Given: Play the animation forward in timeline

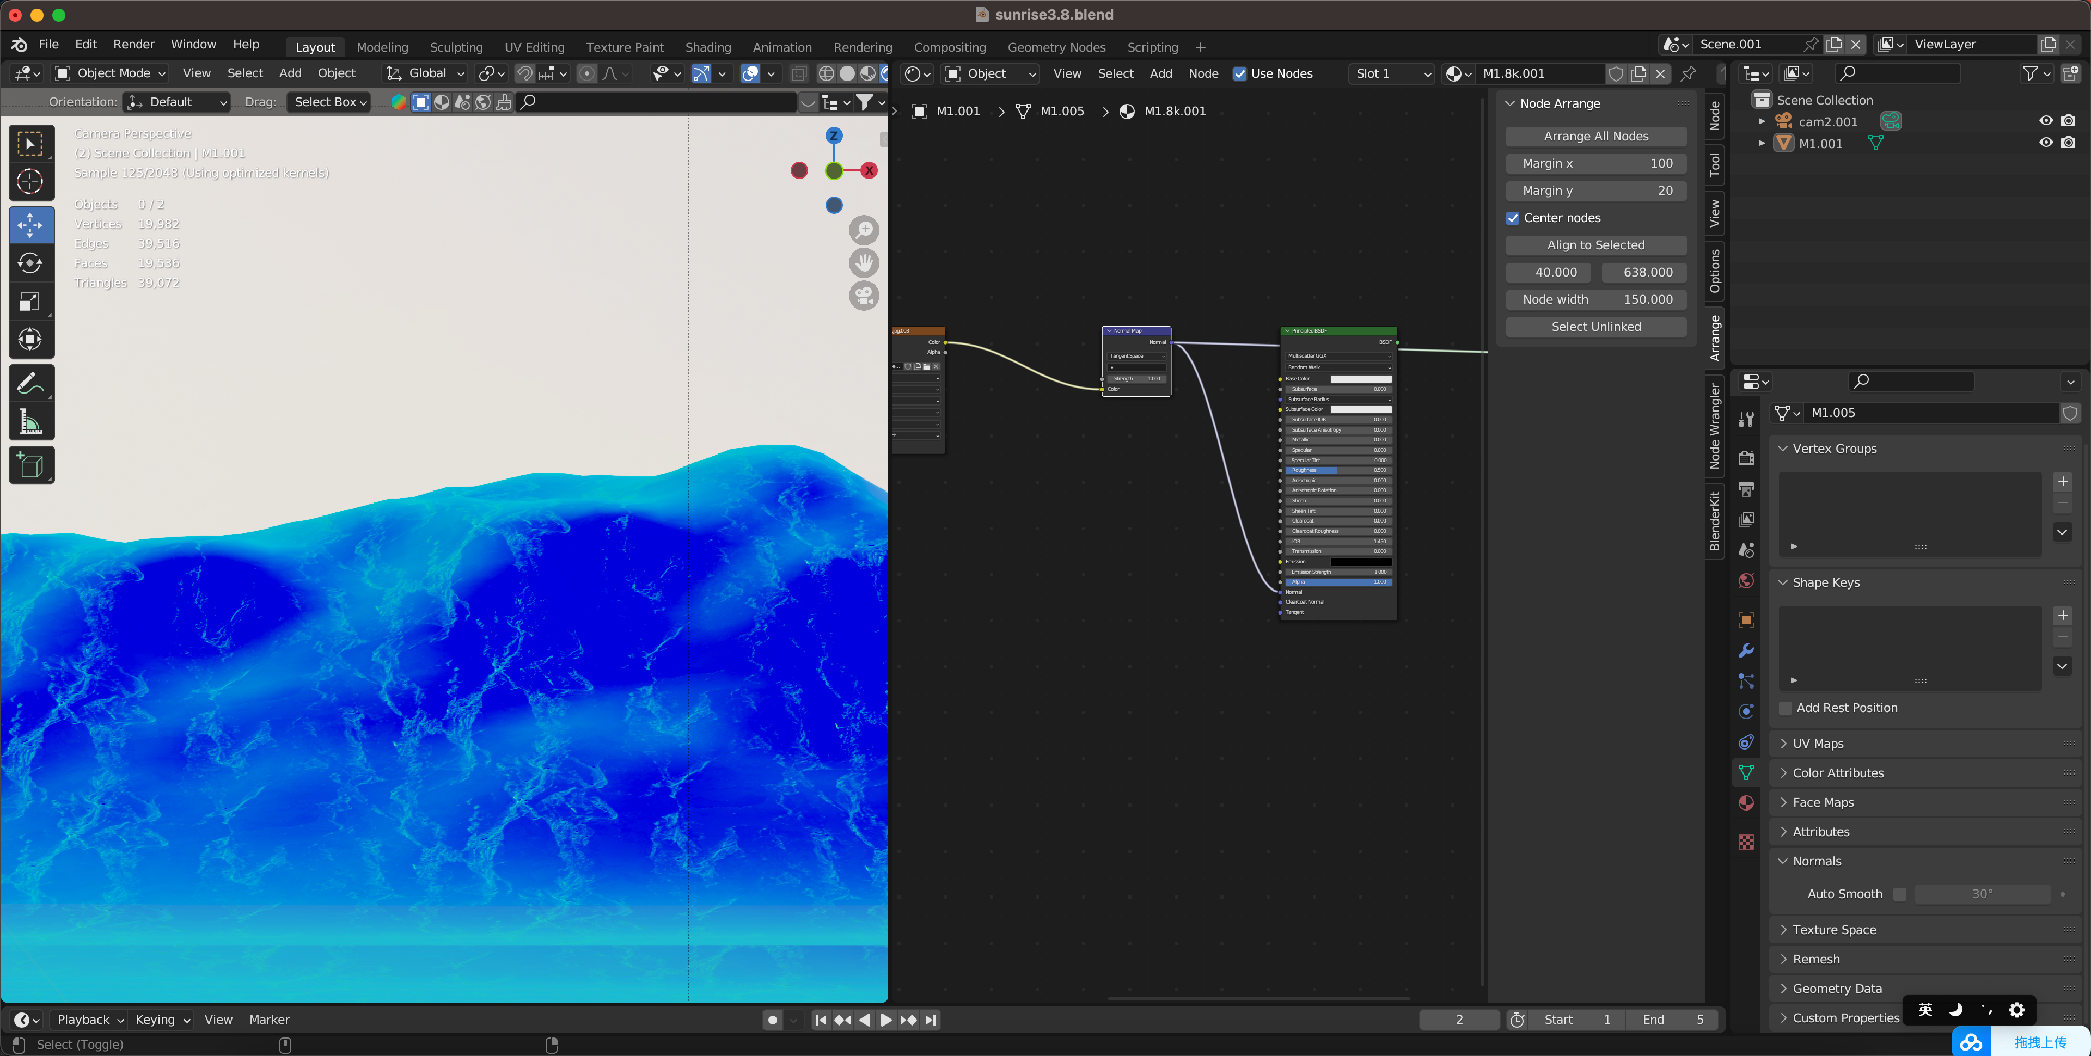Looking at the screenshot, I should pyautogui.click(x=885, y=1020).
